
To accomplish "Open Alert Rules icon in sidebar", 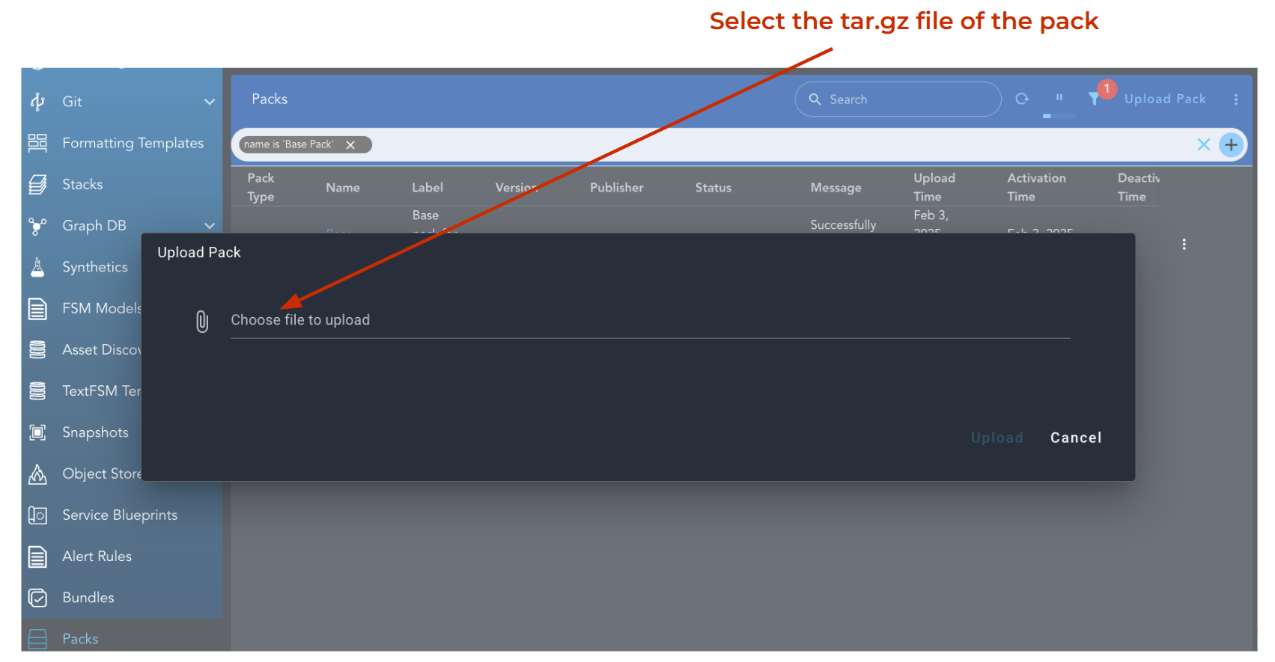I will point(37,557).
